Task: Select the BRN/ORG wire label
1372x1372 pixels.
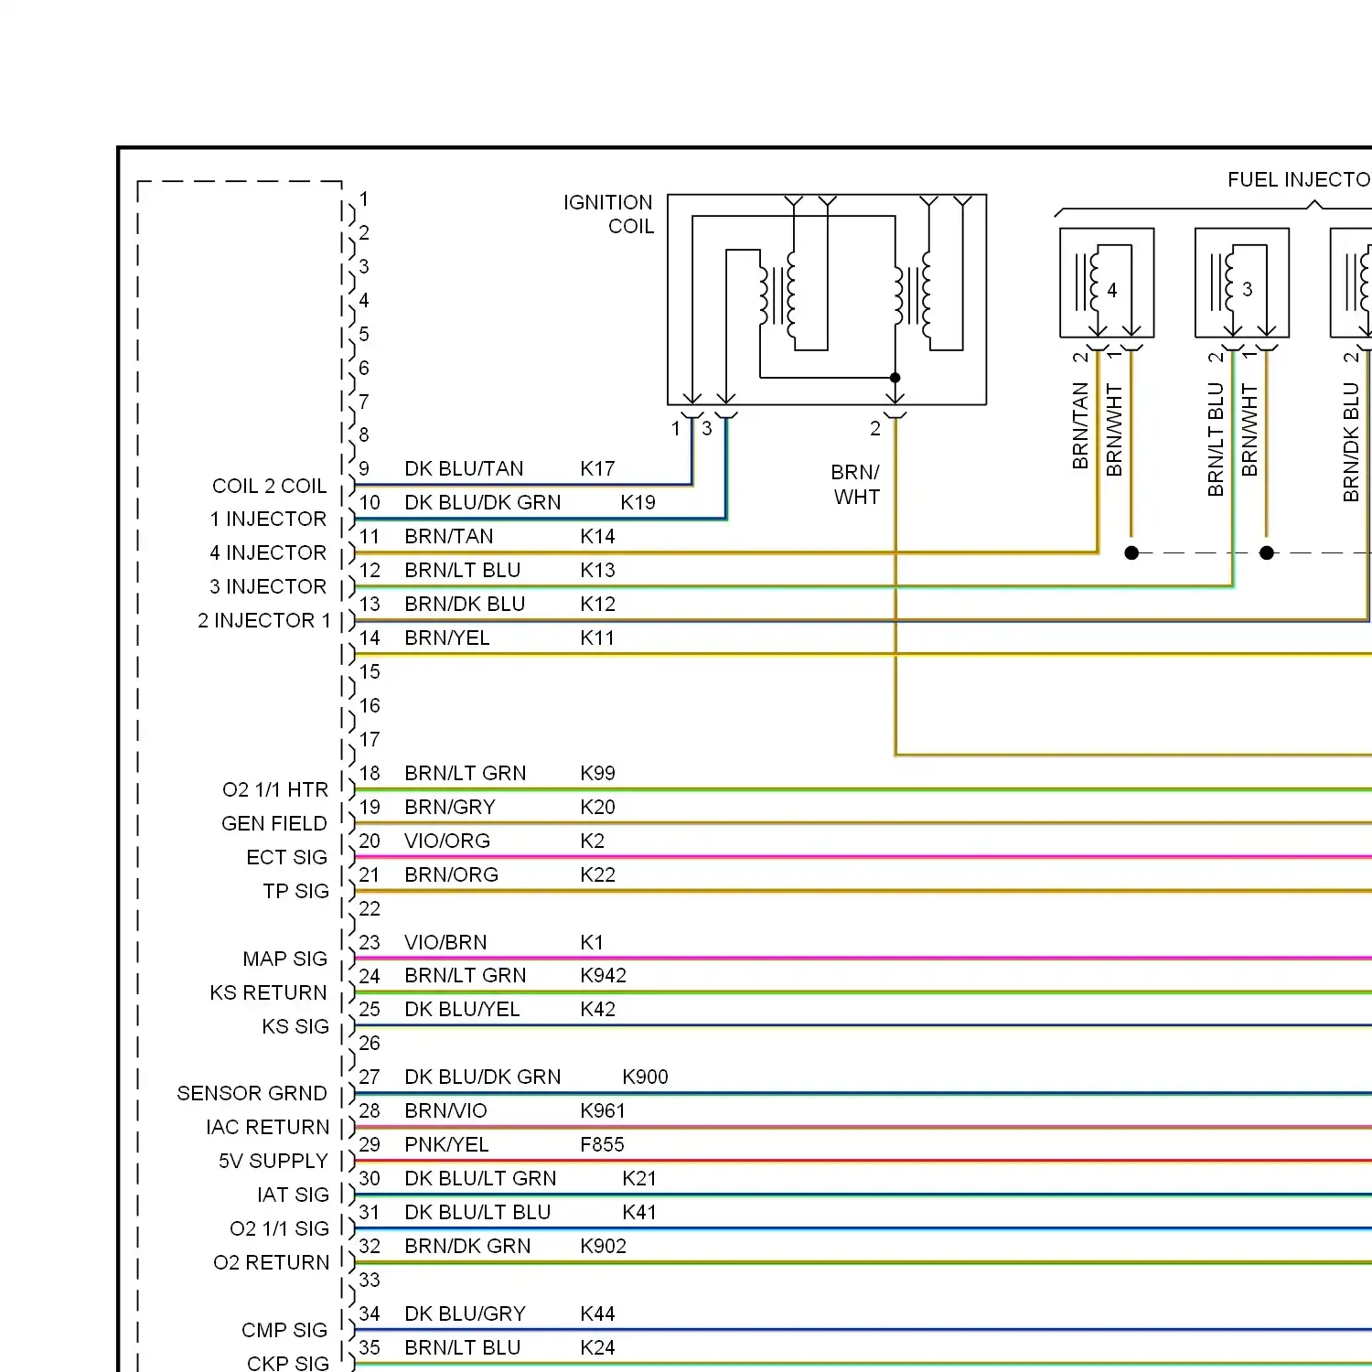Action: (x=451, y=874)
